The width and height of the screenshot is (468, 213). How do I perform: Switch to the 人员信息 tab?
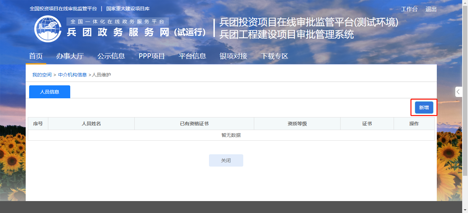[x=50, y=92]
